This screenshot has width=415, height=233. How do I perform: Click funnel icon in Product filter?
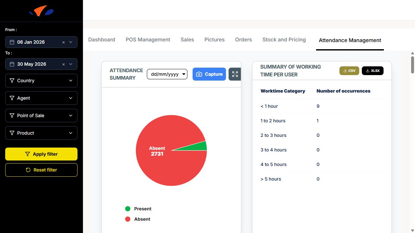[x=12, y=133]
